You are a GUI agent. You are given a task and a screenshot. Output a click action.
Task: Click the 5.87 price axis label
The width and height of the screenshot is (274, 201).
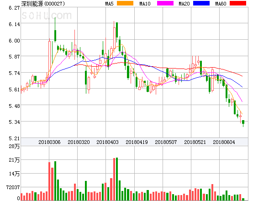[14, 57]
